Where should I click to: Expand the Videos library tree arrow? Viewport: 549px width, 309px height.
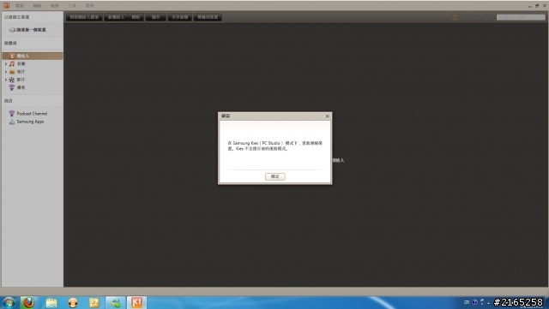(6, 80)
